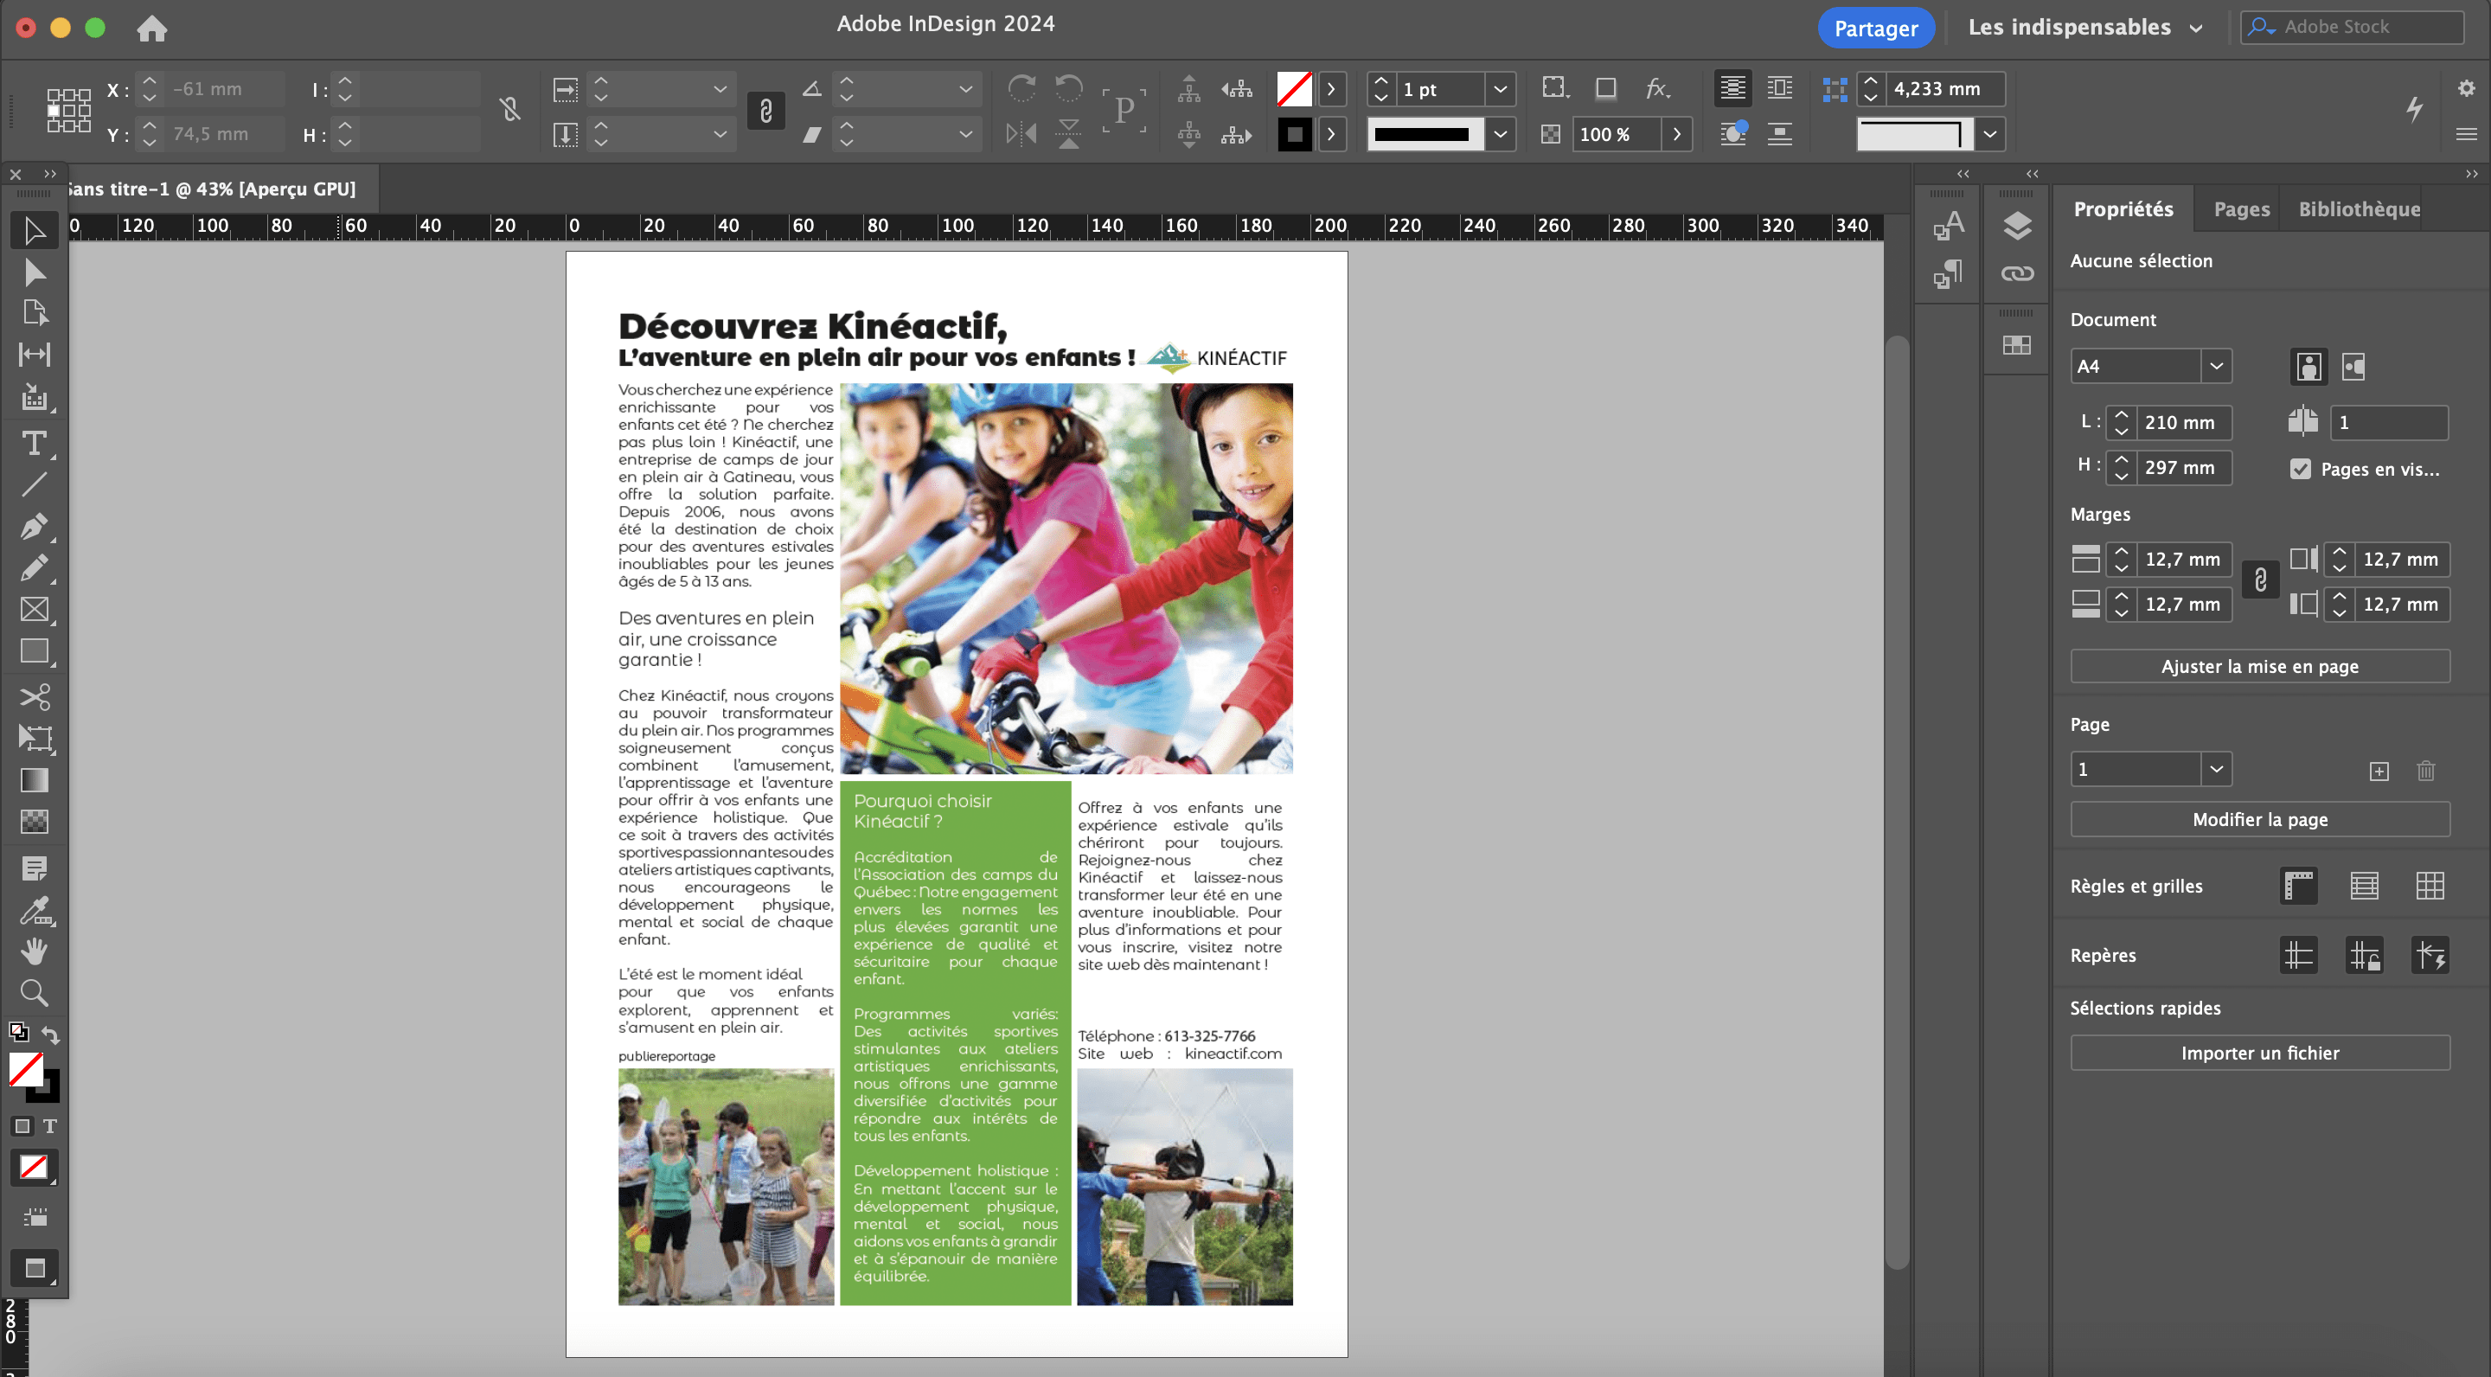The image size is (2491, 1377).
Task: Click Modifier la page button
Action: coord(2259,819)
